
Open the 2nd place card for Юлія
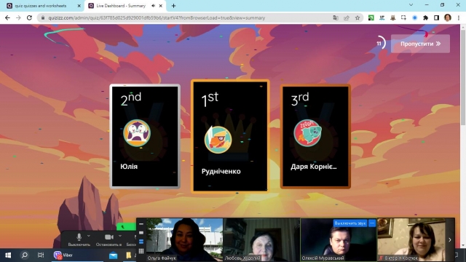click(145, 136)
